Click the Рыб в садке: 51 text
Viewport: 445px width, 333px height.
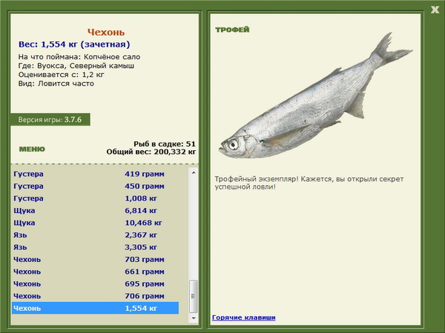[165, 144]
